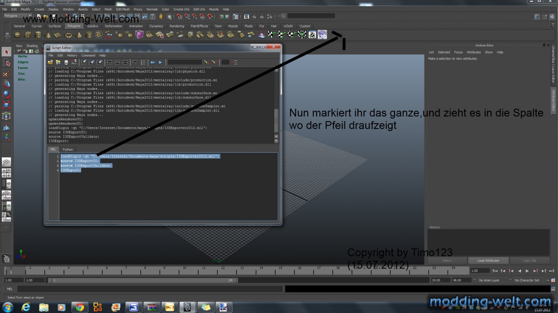Open Create UVs menu

coord(181,9)
